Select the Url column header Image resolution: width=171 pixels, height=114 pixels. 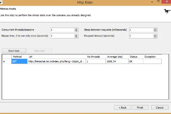tap(56, 57)
